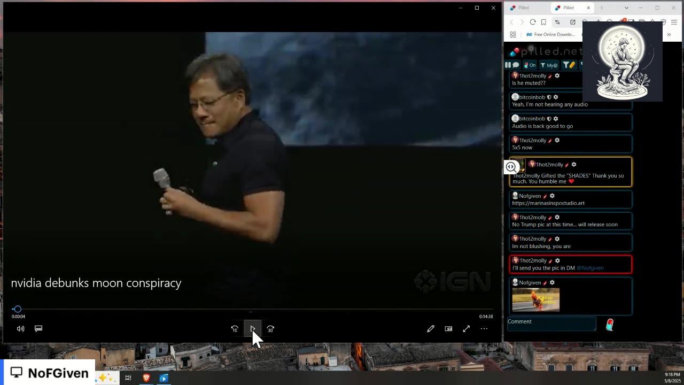Open Task View on the taskbar
The image size is (684, 385).
tap(128, 378)
